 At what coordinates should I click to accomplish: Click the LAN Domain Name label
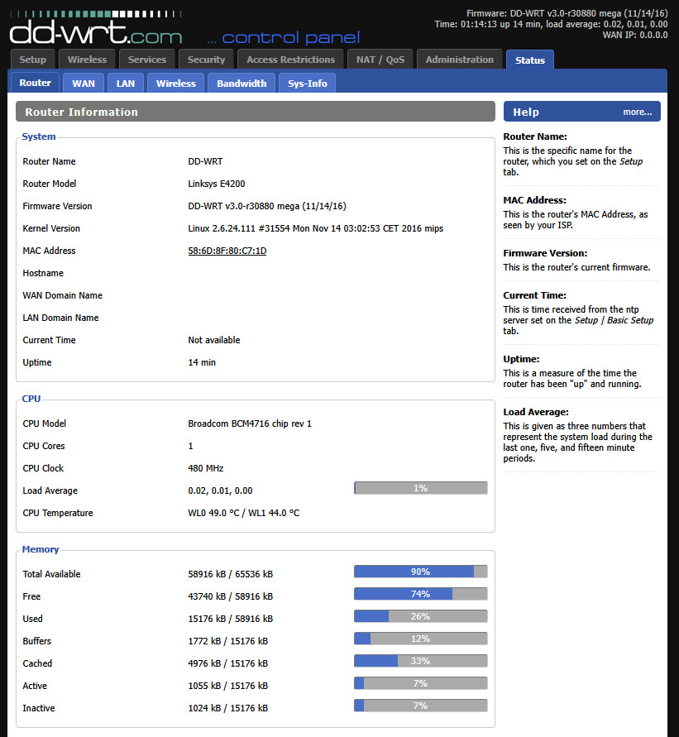tap(60, 318)
